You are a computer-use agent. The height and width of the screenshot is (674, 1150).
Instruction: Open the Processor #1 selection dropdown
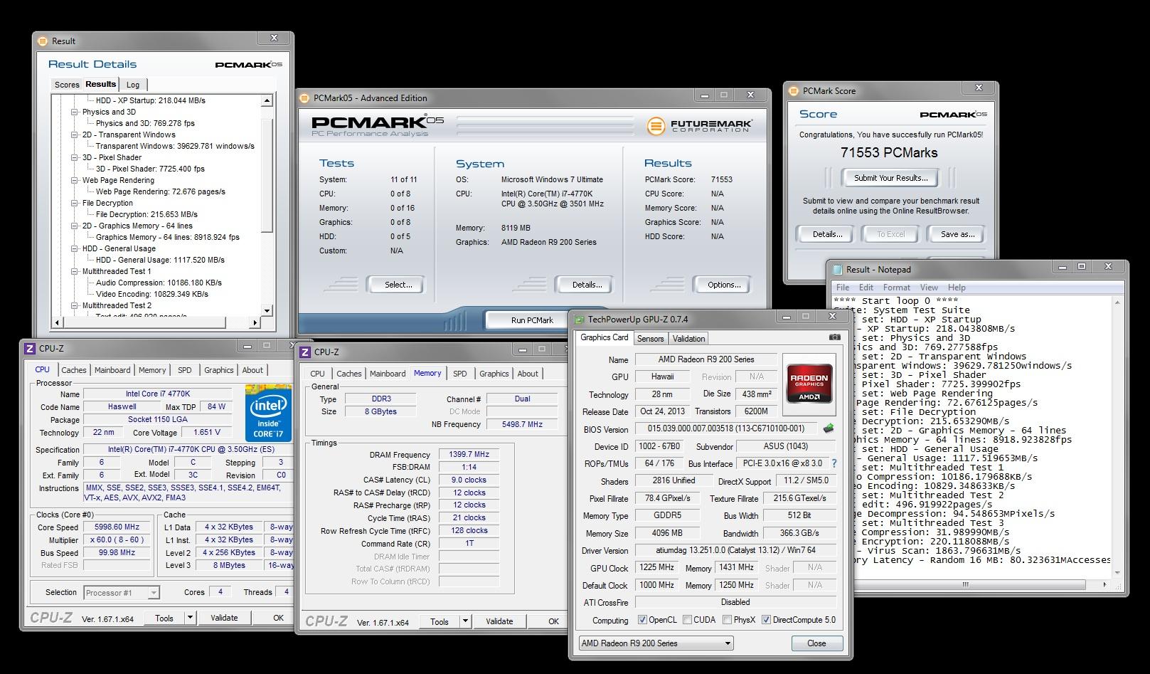122,592
